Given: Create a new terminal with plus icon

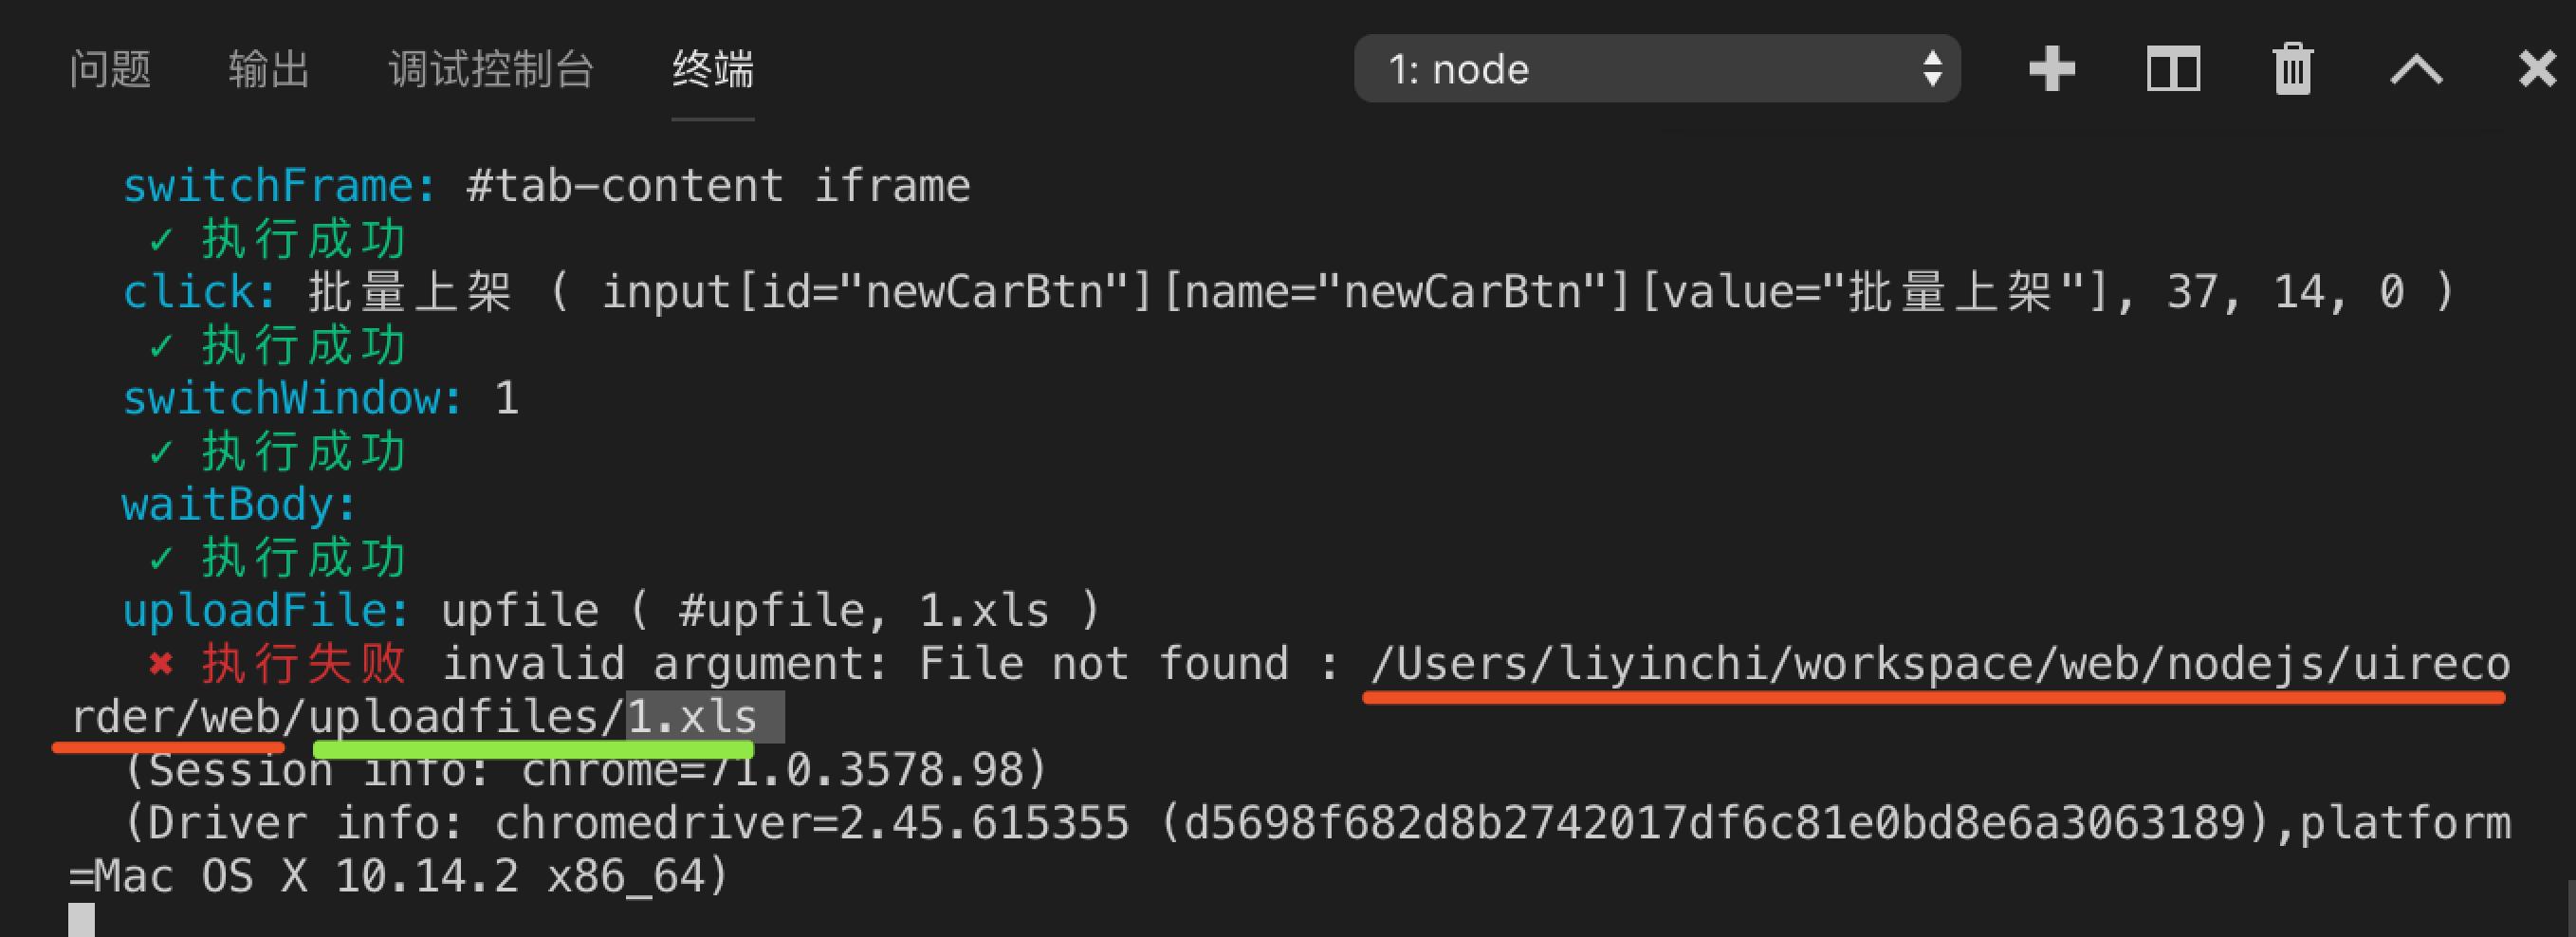Looking at the screenshot, I should point(2052,69).
